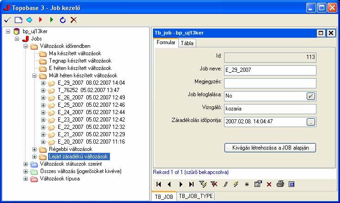Click the filter icon with lightning

[x=203, y=184]
